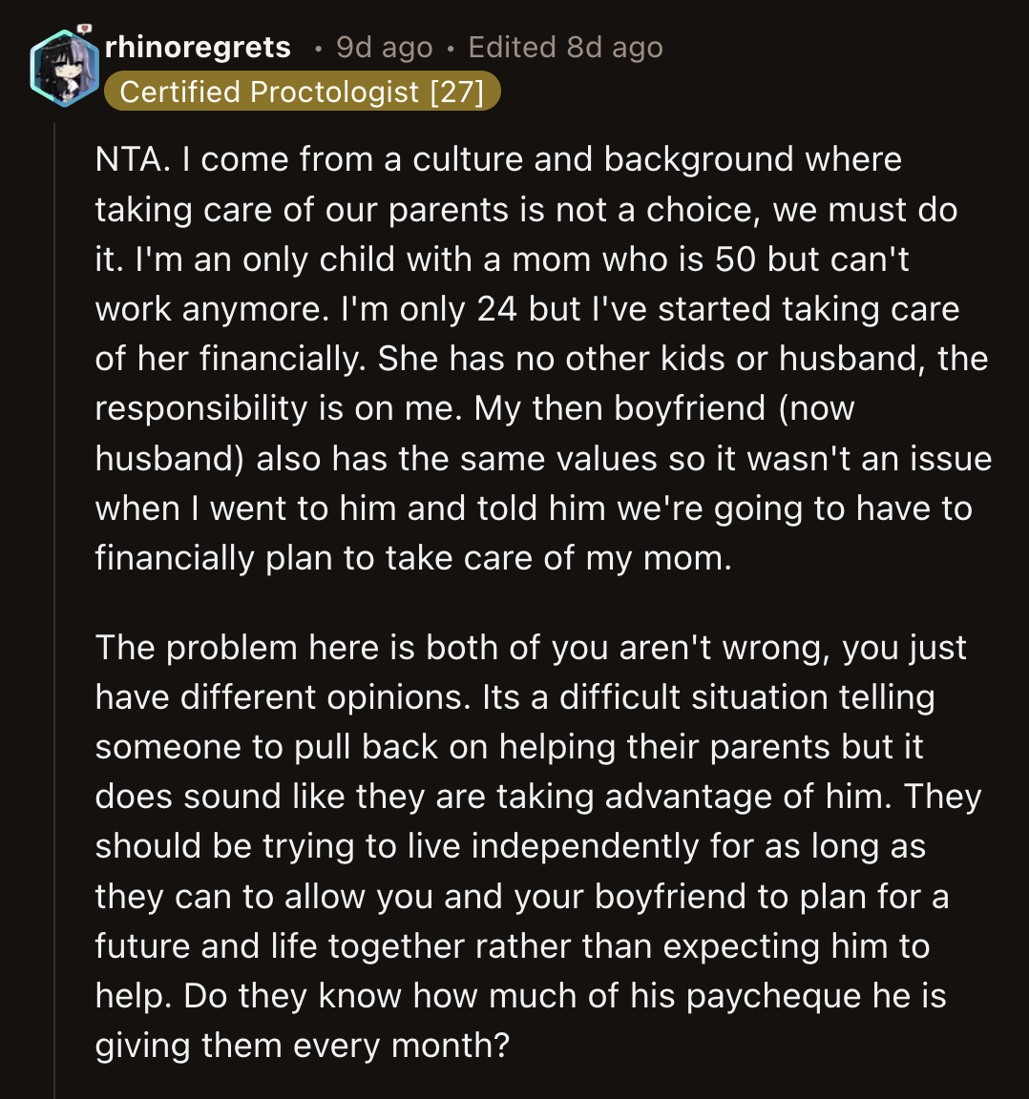Open the commenter's Gacha-style avatar image
The width and height of the screenshot is (1029, 1099).
pos(65,67)
